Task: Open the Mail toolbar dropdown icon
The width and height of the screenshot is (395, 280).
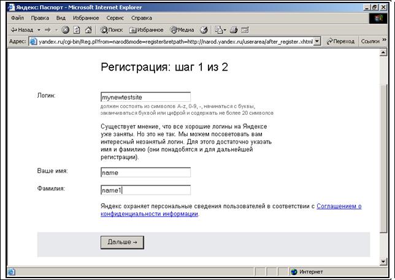Action: [220, 30]
